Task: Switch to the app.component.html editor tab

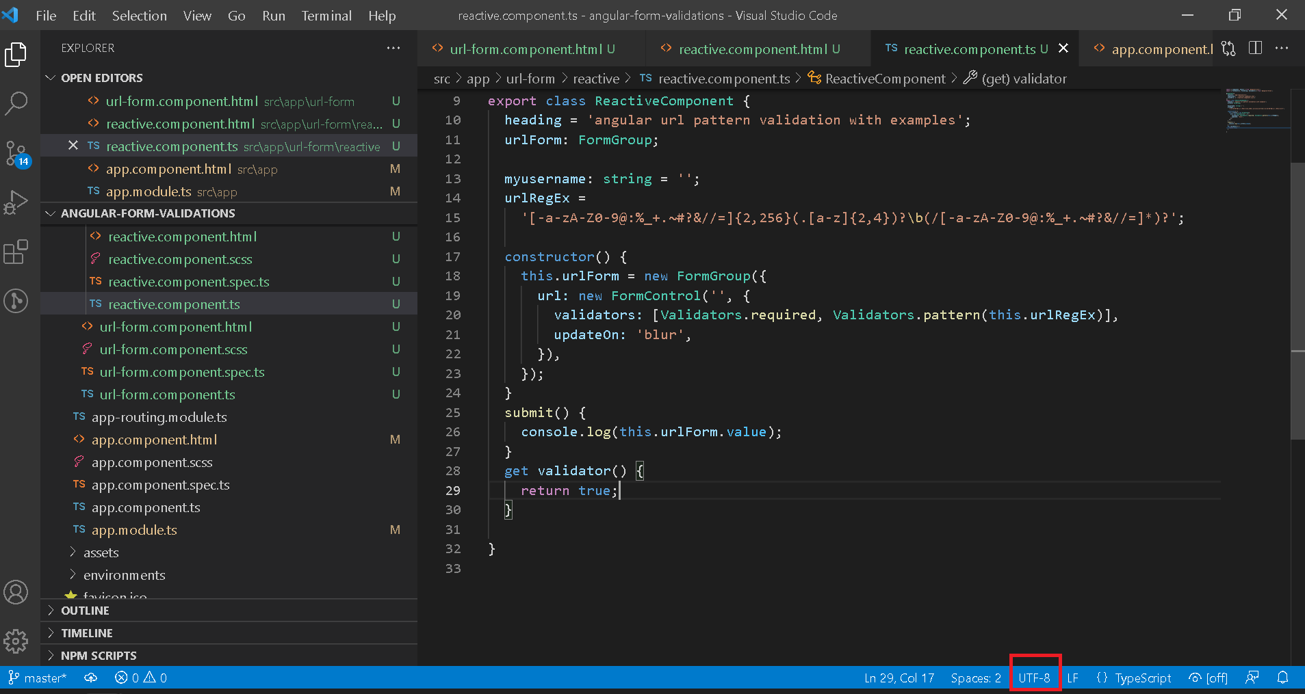Action: coord(1157,49)
